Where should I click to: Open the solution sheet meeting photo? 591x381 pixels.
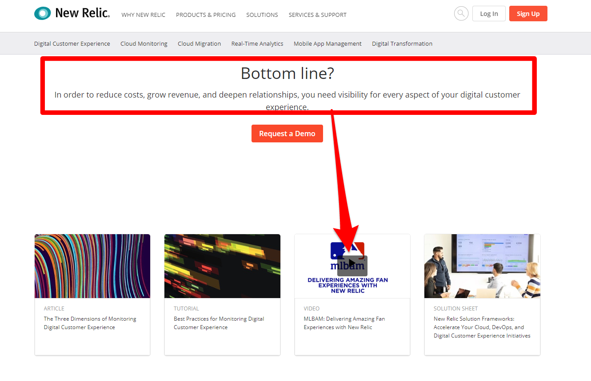482,266
